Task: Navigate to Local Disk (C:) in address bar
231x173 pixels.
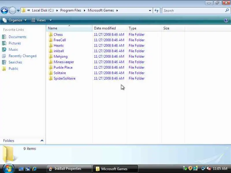Action: [43, 10]
